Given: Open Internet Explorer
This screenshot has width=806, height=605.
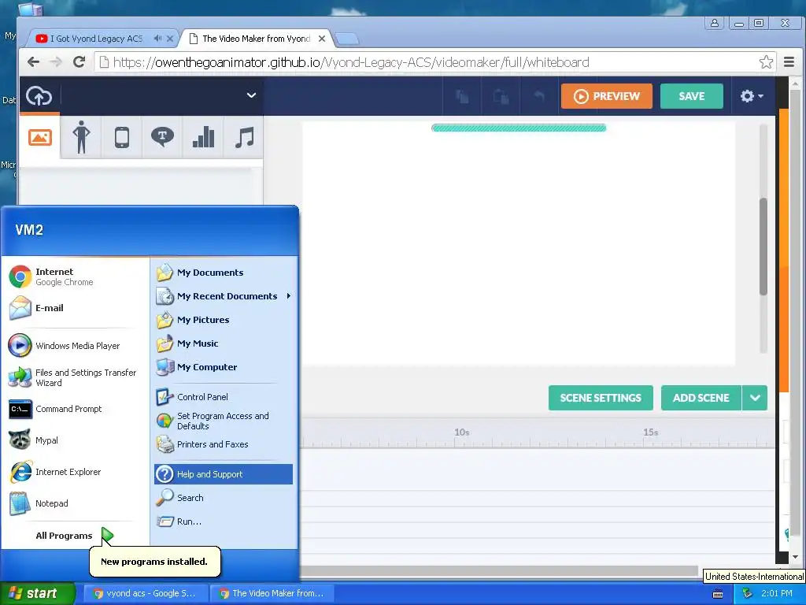Looking at the screenshot, I should pos(75,472).
